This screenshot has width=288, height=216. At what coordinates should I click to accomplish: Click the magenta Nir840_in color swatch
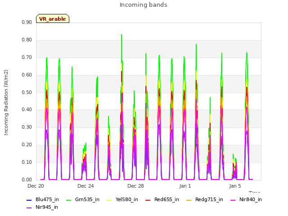point(233,200)
